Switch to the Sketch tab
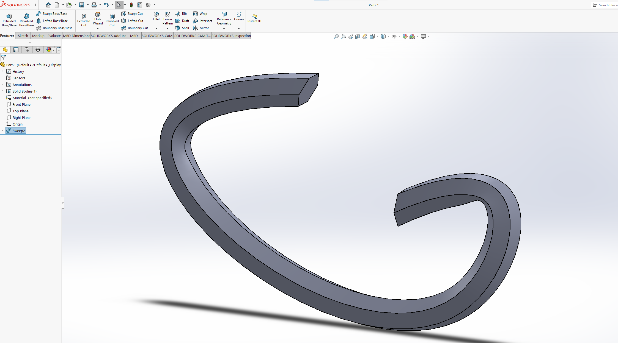The width and height of the screenshot is (618, 343). 23,36
